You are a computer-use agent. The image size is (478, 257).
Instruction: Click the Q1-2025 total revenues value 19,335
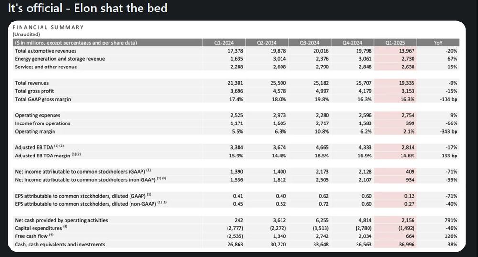406,83
